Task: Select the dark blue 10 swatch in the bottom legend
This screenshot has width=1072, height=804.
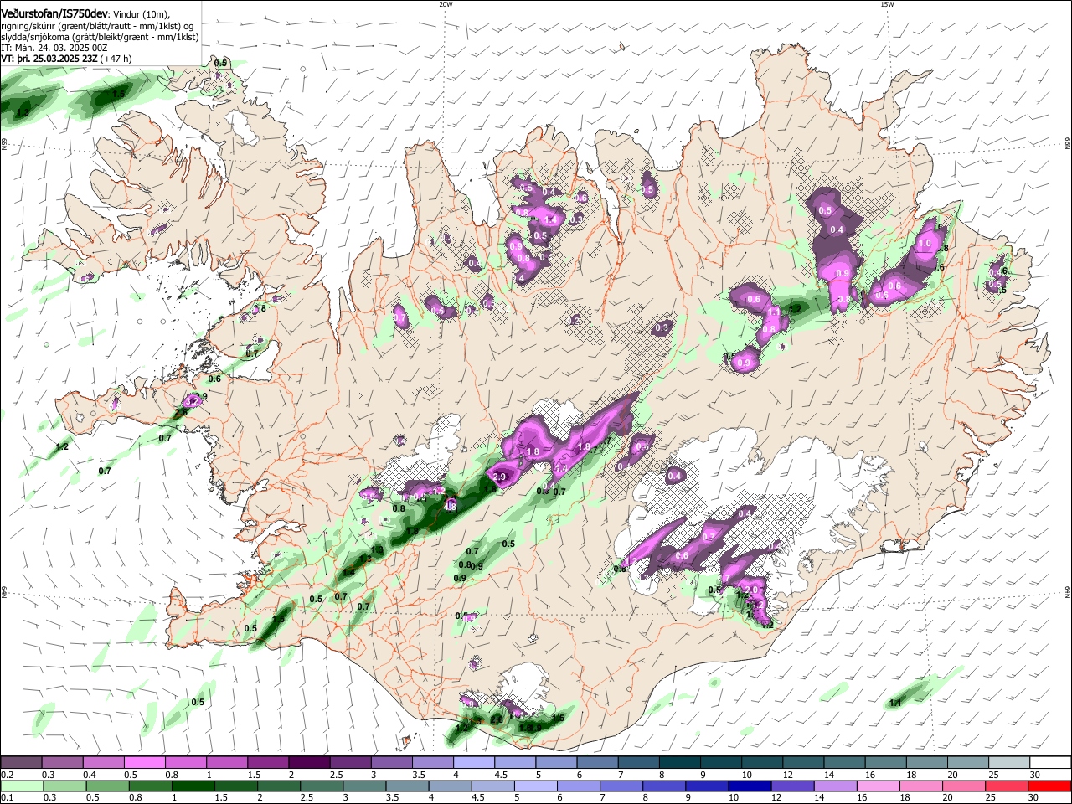Action: pos(749,786)
